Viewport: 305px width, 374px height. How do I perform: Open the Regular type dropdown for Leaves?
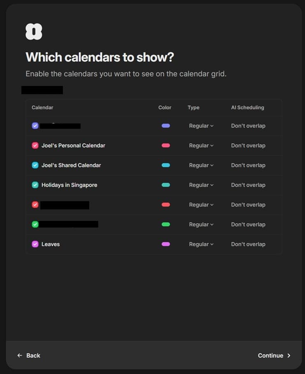[x=201, y=244]
